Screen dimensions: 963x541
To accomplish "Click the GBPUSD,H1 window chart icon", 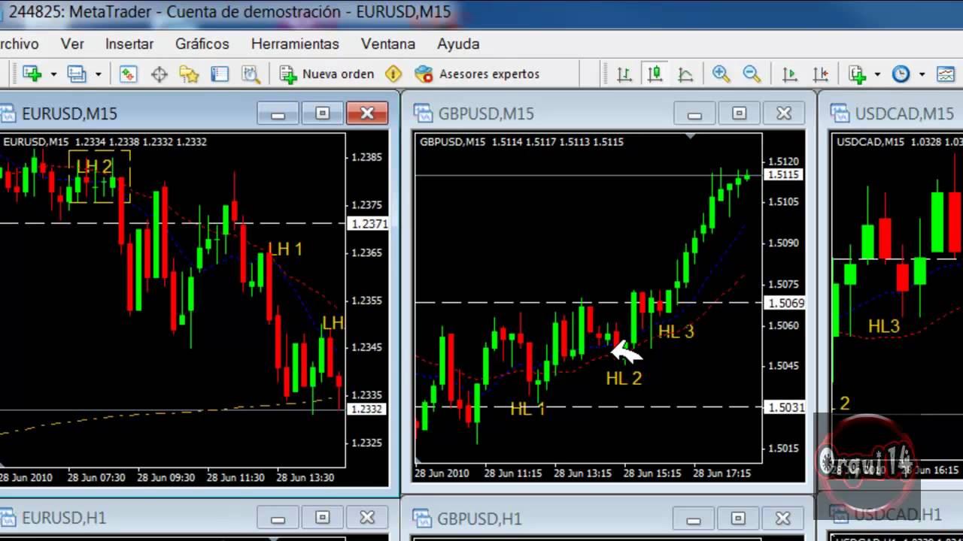I will [423, 518].
